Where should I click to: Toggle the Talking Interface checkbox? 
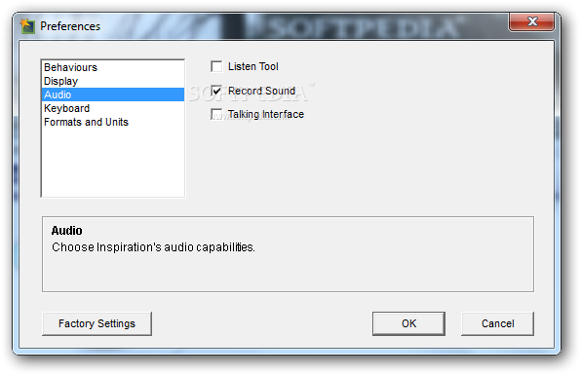pyautogui.click(x=216, y=114)
